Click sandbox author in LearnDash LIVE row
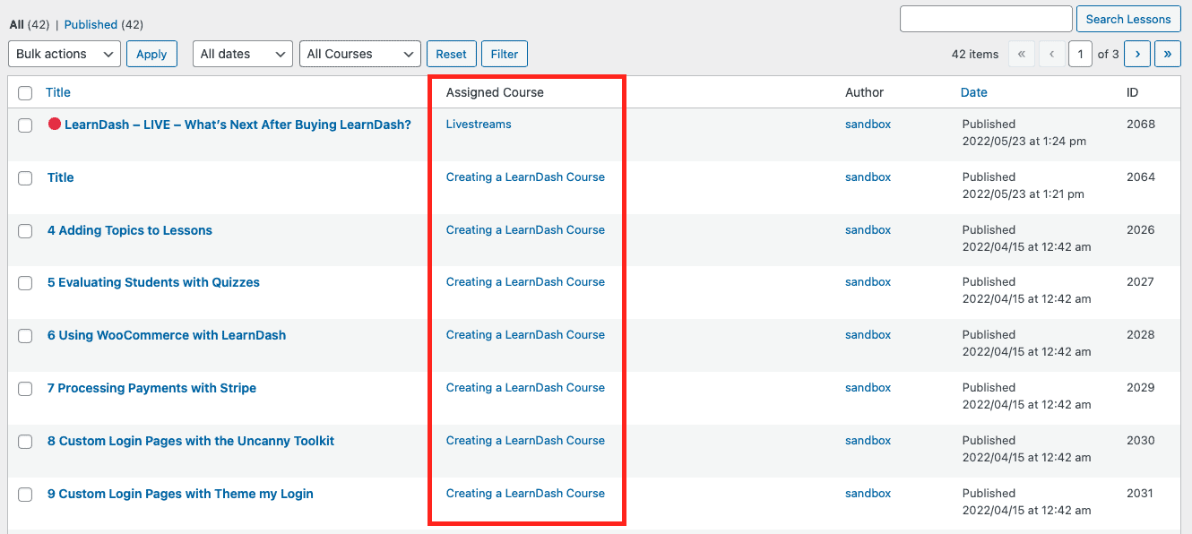Image resolution: width=1192 pixels, height=534 pixels. 868,125
